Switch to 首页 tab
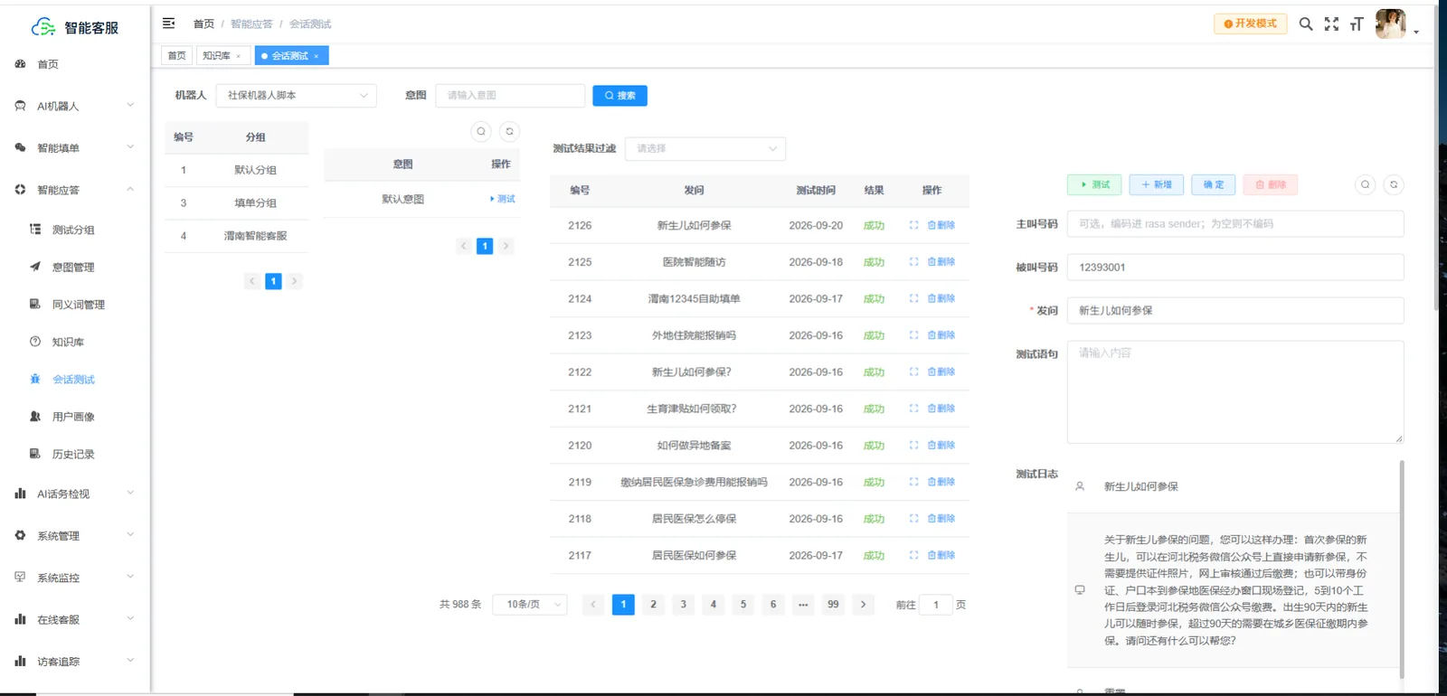 pyautogui.click(x=176, y=56)
